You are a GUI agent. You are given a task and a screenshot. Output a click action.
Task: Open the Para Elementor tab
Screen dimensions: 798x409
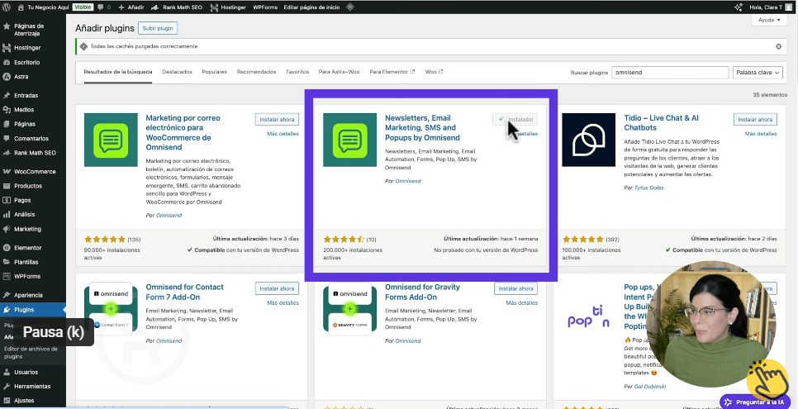392,72
